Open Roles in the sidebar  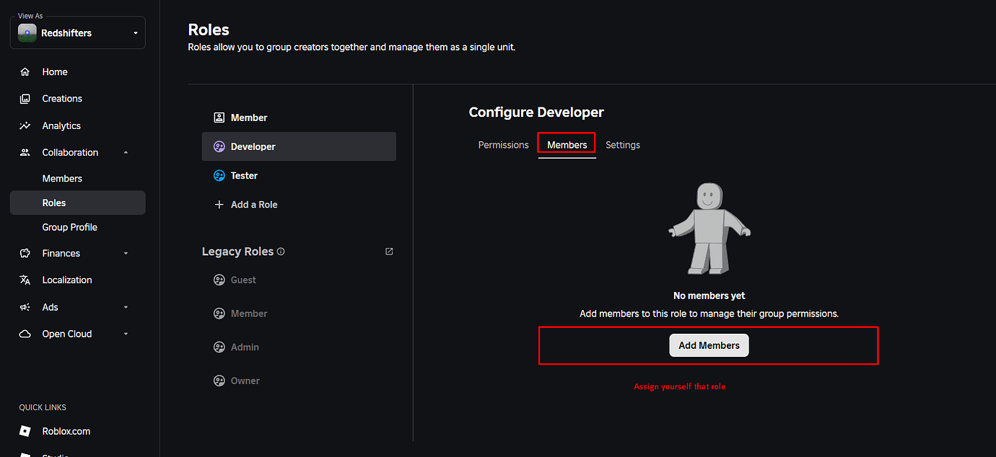tap(78, 203)
